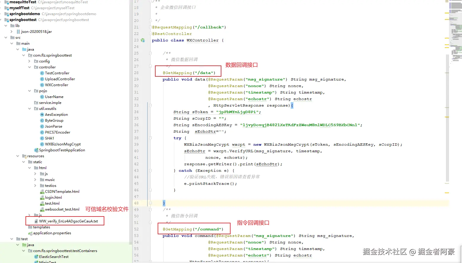Screen dimensions: 462x263
Task: Fold the Javadoc comment starting line 25
Action: click(x=150, y=53)
